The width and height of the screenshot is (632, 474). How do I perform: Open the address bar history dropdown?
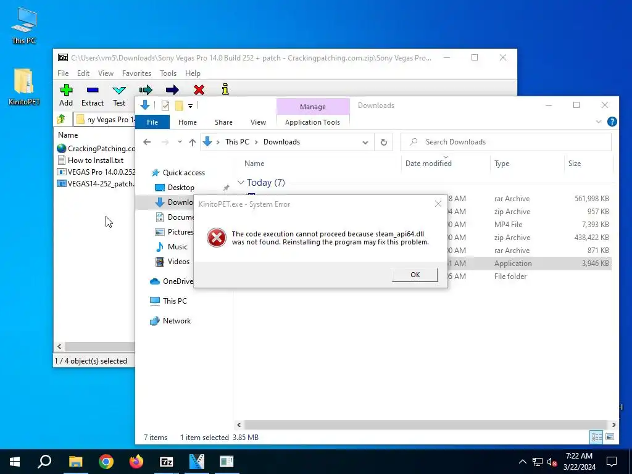365,143
